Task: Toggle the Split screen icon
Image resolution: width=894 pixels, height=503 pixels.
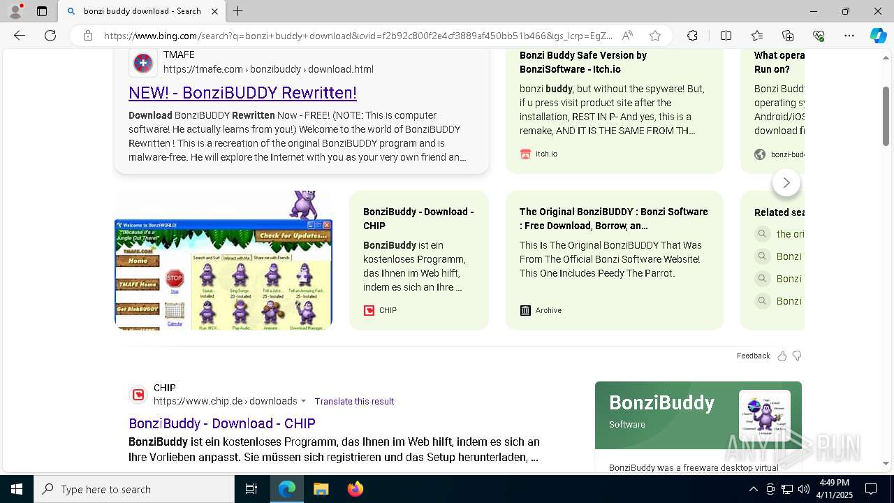Action: [x=726, y=36]
